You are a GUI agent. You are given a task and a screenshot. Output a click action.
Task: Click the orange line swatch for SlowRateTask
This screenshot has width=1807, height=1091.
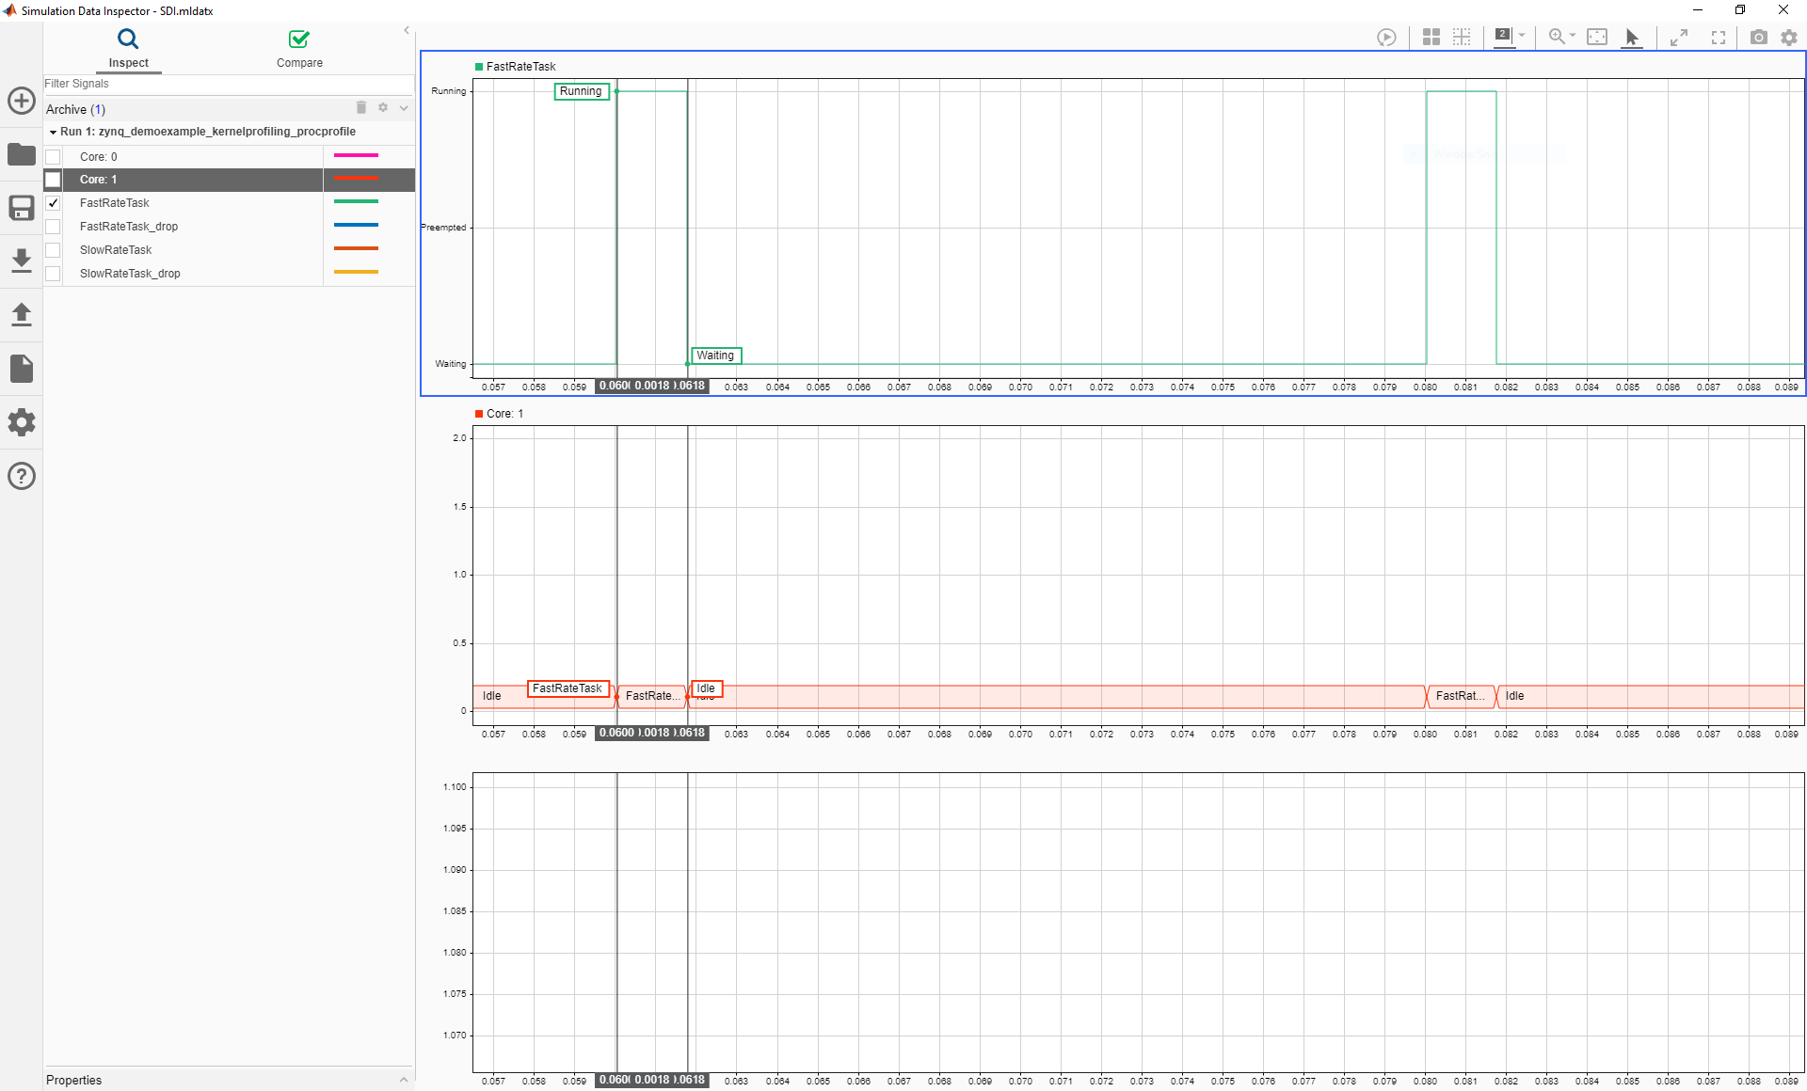coord(356,248)
